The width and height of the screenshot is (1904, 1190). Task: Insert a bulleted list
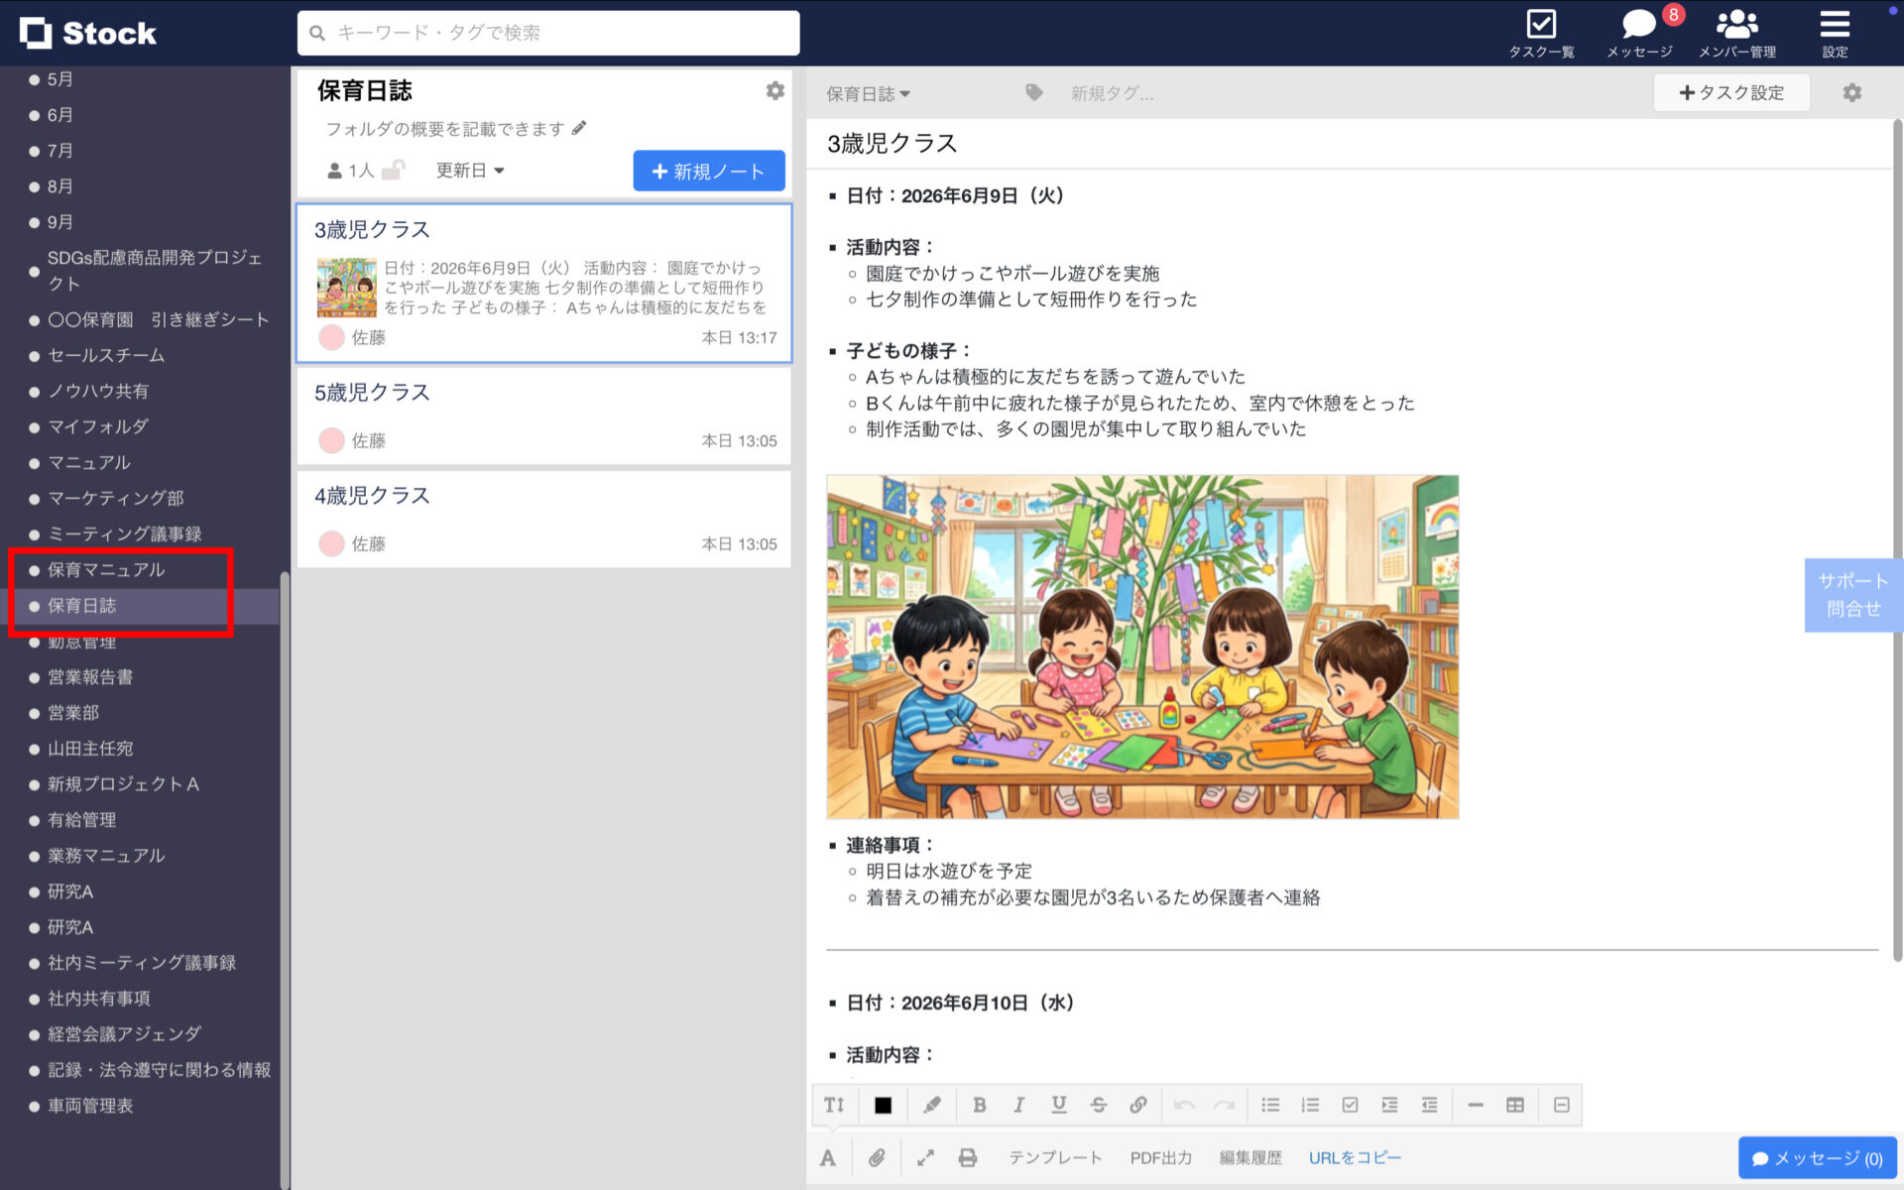pos(1270,1105)
